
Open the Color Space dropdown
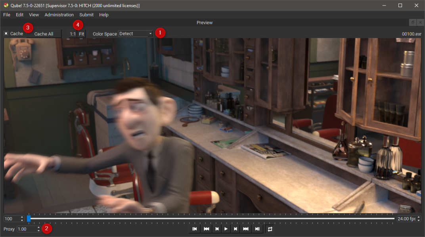(x=136, y=34)
